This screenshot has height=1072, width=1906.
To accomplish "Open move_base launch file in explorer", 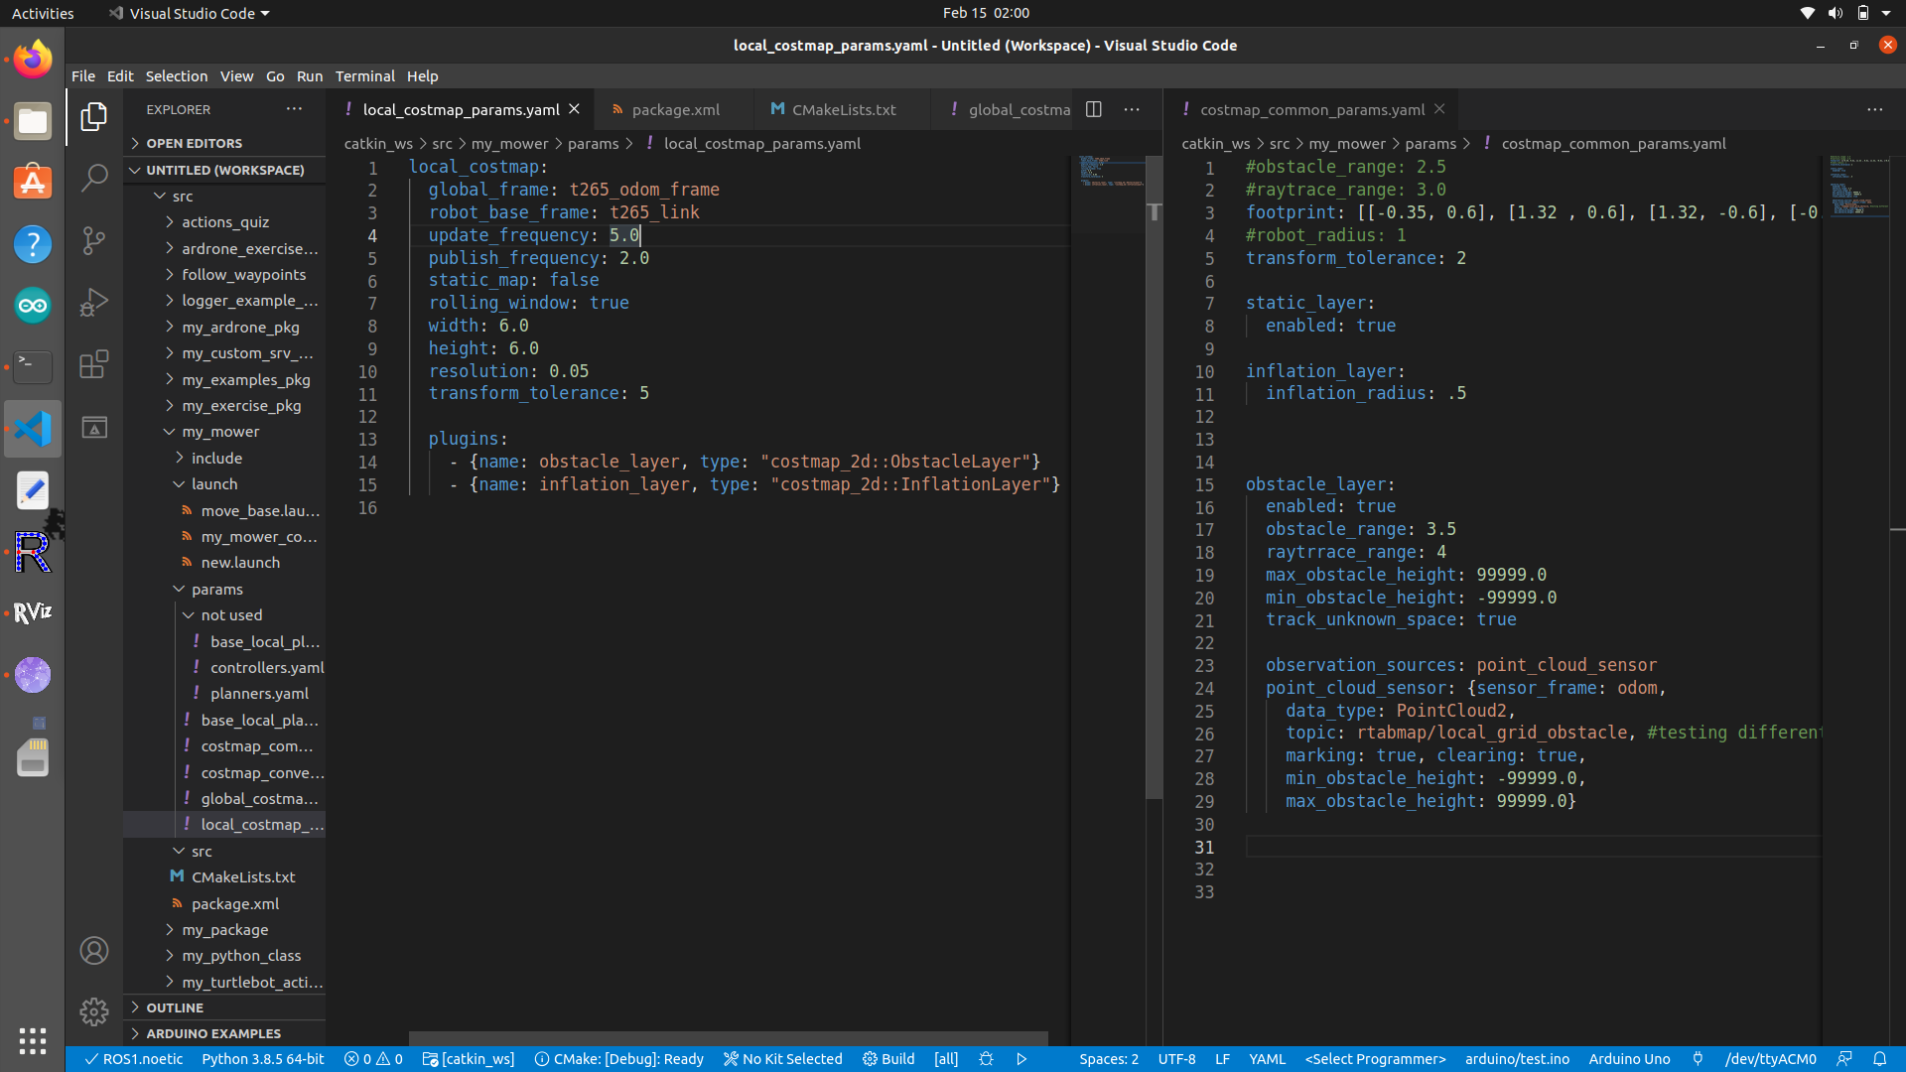I will [260, 510].
